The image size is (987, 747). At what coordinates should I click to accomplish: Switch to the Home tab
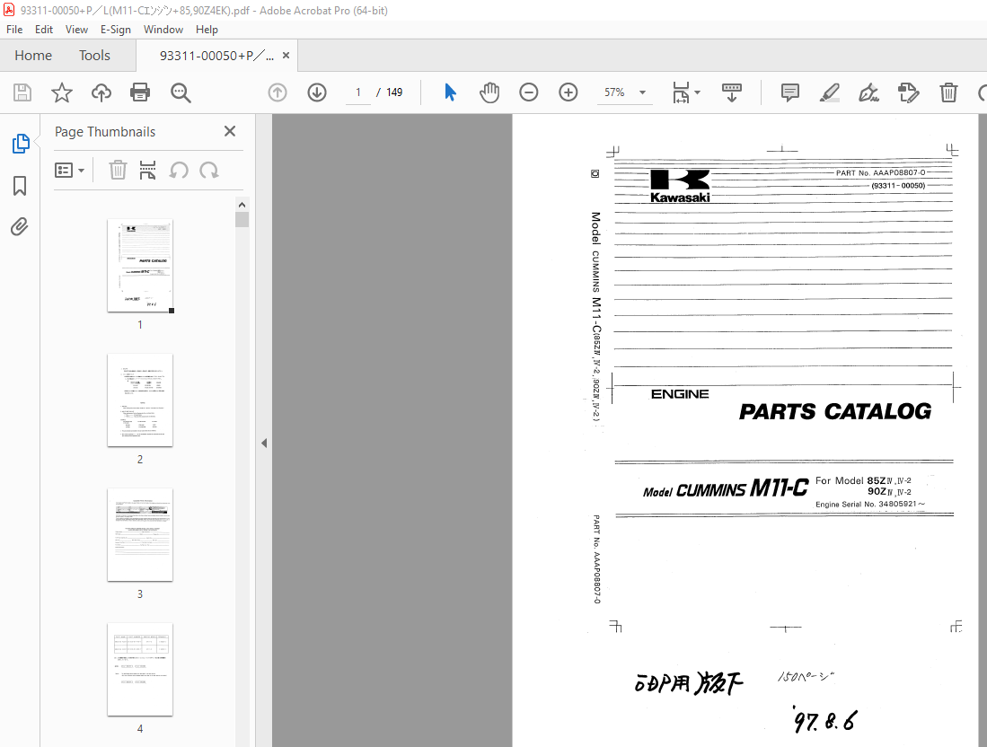33,56
